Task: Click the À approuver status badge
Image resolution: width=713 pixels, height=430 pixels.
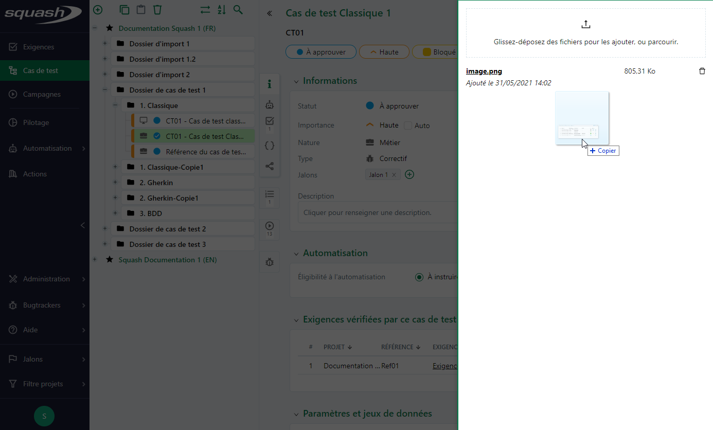Action: tap(321, 52)
